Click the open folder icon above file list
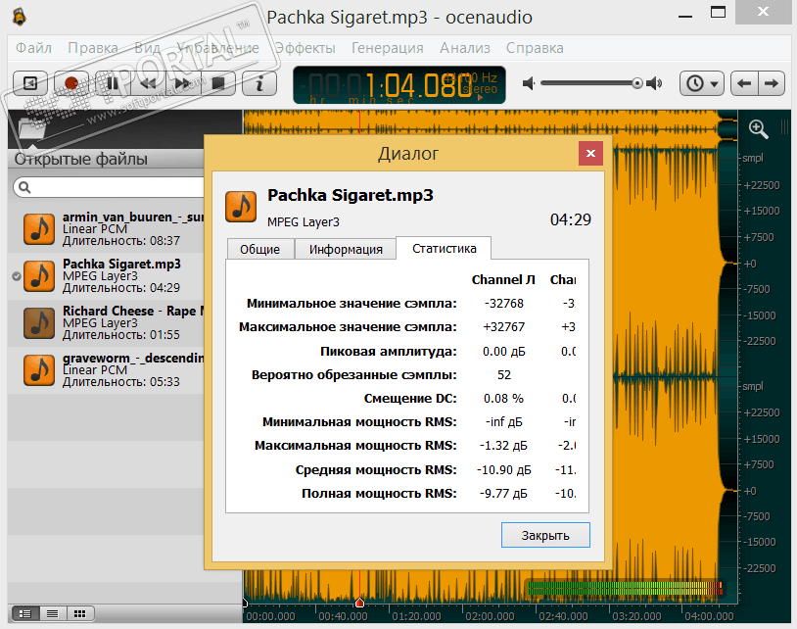797x629 pixels. coord(30,128)
